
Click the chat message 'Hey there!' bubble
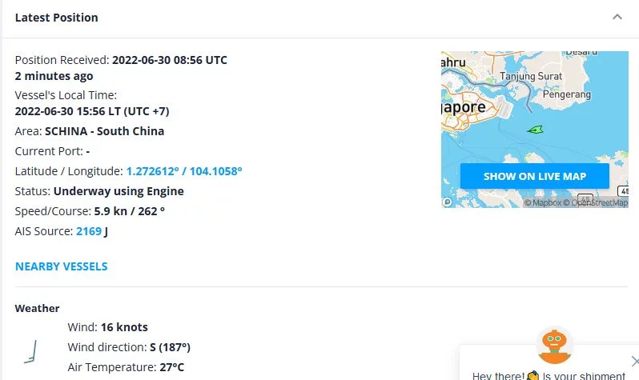pyautogui.click(x=549, y=375)
